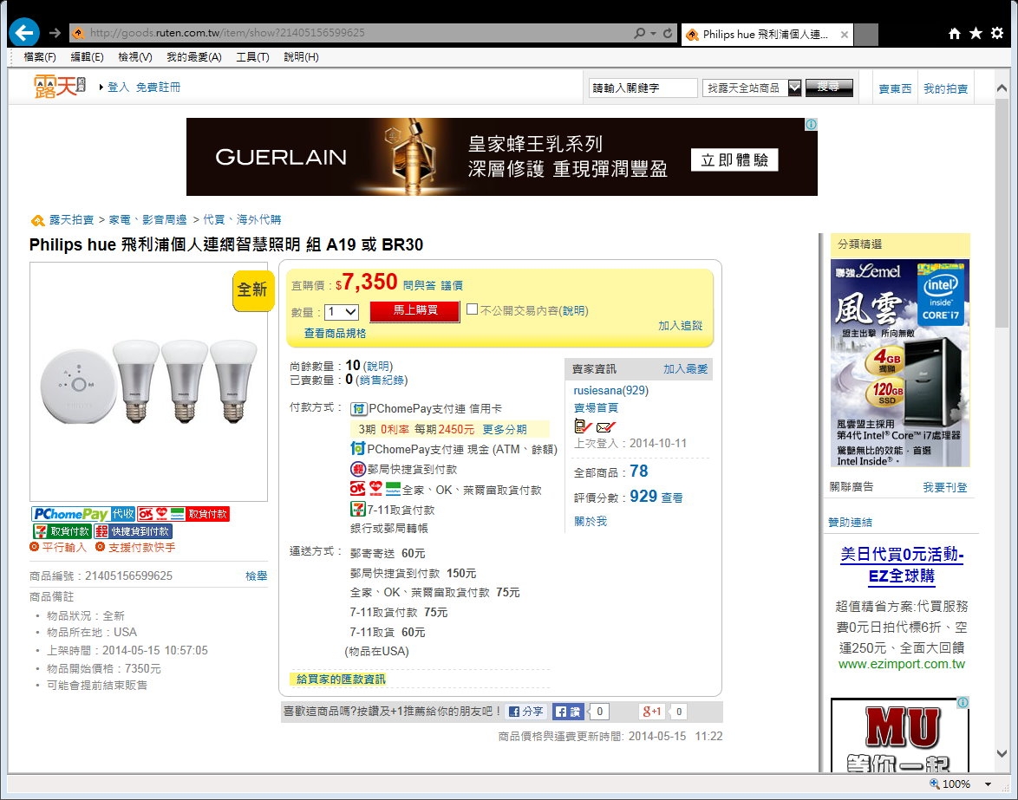Click the PChomePay credit card payment icon
1018x800 pixels.
358,409
